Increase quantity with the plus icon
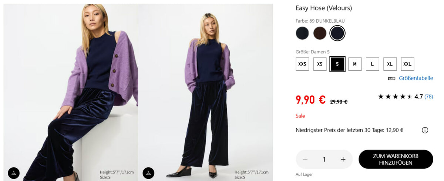This screenshot has width=444, height=181. pyautogui.click(x=343, y=159)
